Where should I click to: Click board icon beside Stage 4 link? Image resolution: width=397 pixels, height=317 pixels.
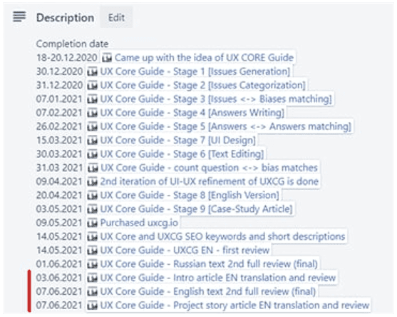[92, 113]
